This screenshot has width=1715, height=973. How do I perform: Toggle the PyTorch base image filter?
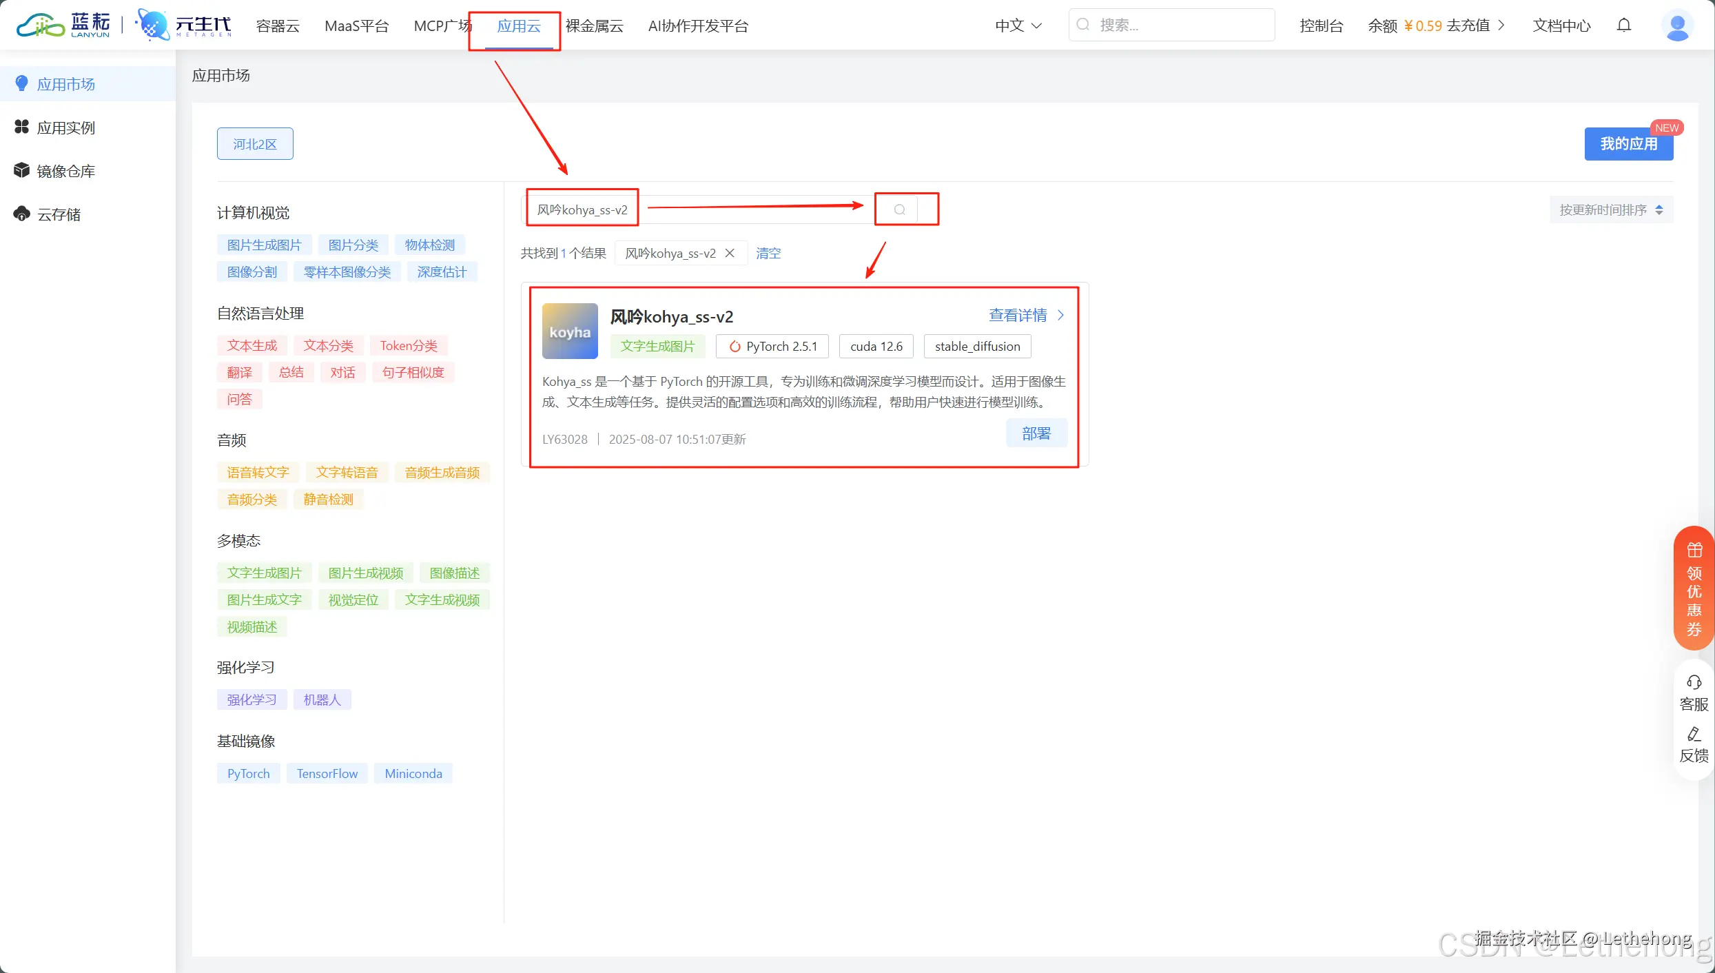click(x=247, y=773)
